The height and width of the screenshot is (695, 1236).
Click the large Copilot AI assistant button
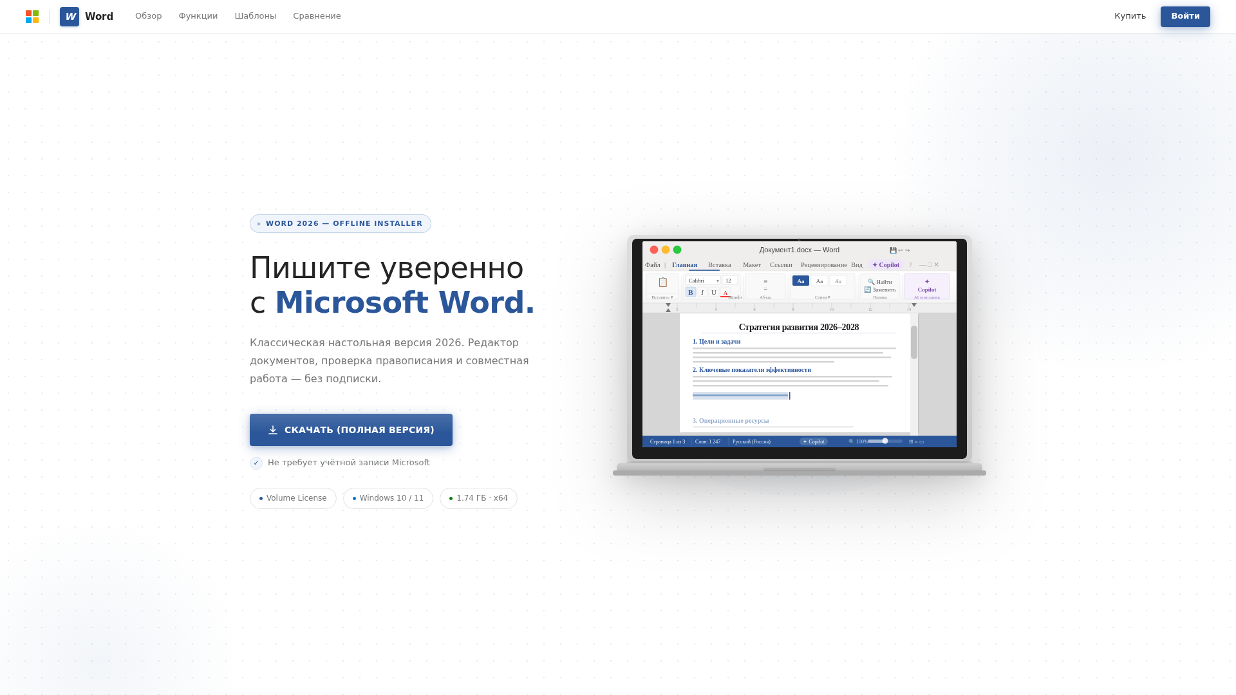pyautogui.click(x=927, y=287)
